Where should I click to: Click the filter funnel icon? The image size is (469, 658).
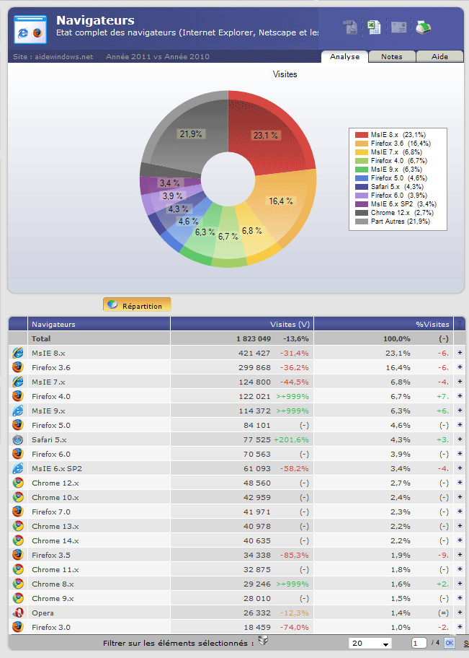263,641
